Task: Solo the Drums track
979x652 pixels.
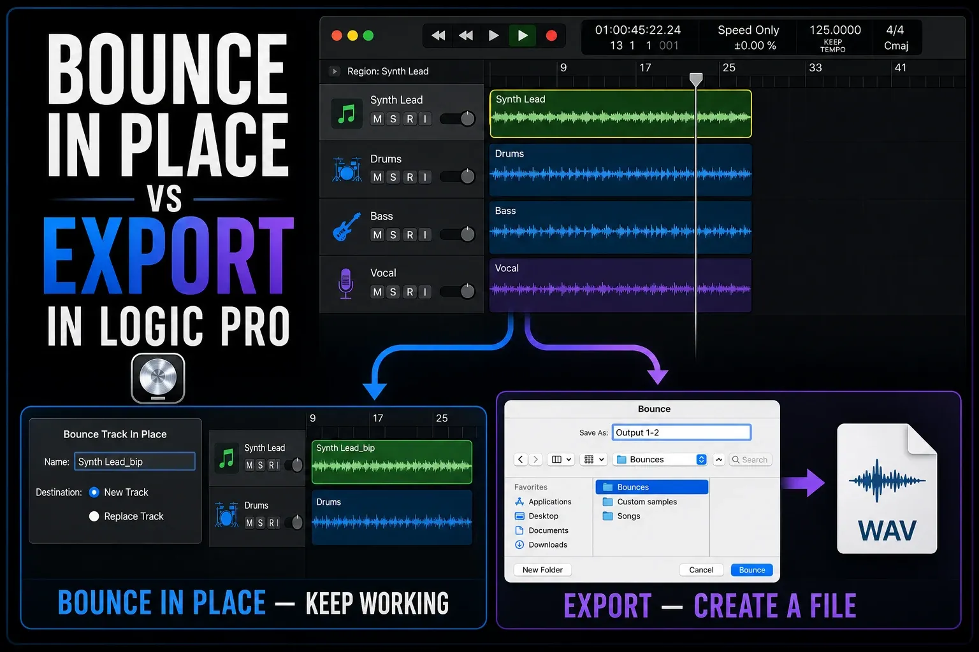Action: pyautogui.click(x=393, y=177)
